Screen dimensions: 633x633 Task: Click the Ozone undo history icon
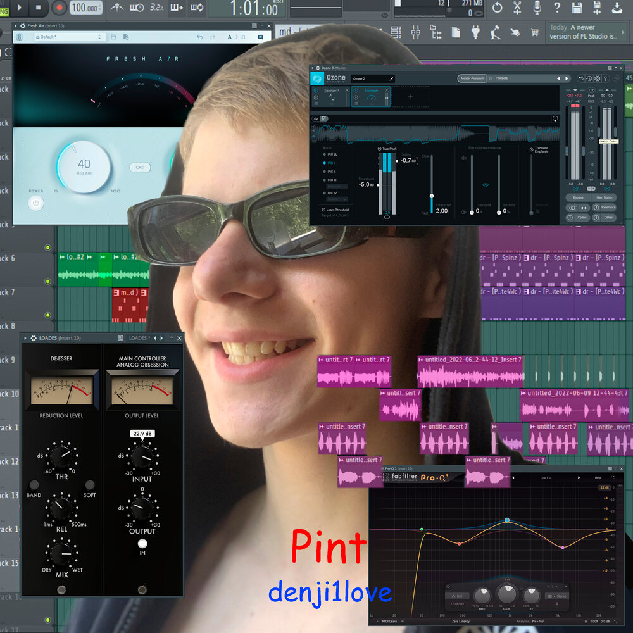click(589, 78)
